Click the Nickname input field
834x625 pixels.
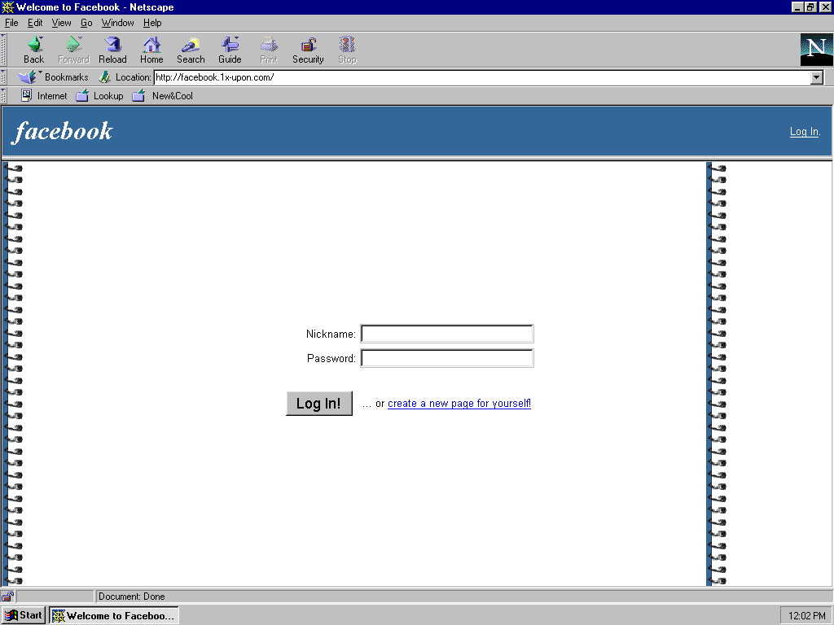(x=446, y=334)
